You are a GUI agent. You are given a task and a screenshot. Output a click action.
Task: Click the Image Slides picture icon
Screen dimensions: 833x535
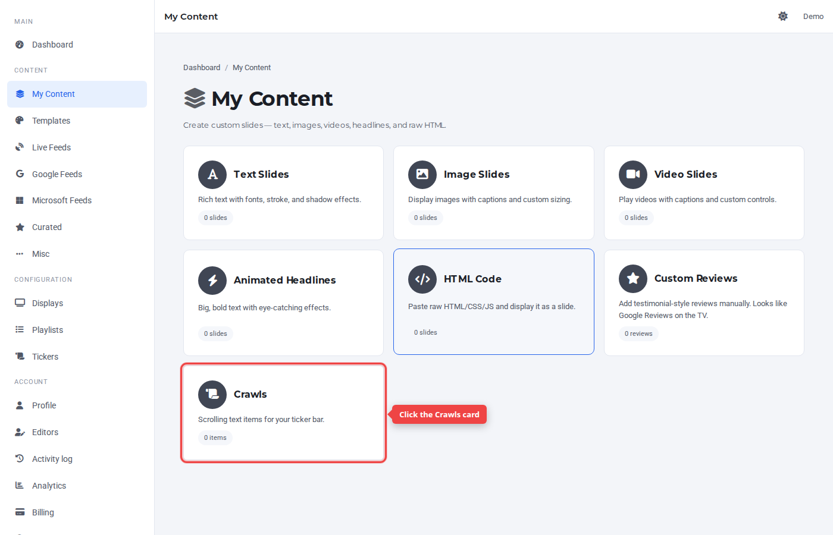click(422, 175)
